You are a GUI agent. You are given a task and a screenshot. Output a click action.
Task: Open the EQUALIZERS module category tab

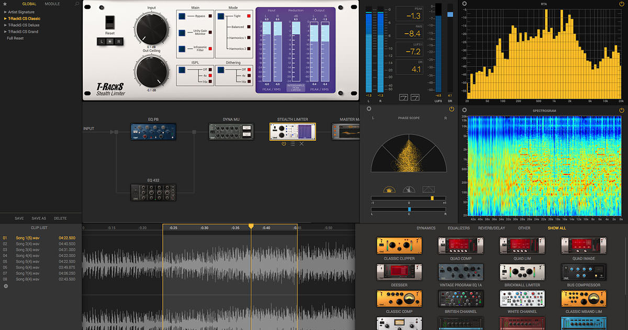(458, 228)
